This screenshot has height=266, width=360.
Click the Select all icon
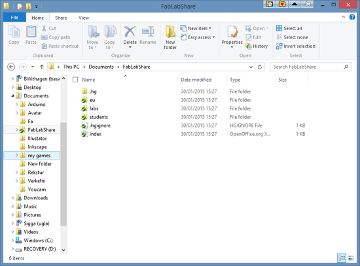279,28
